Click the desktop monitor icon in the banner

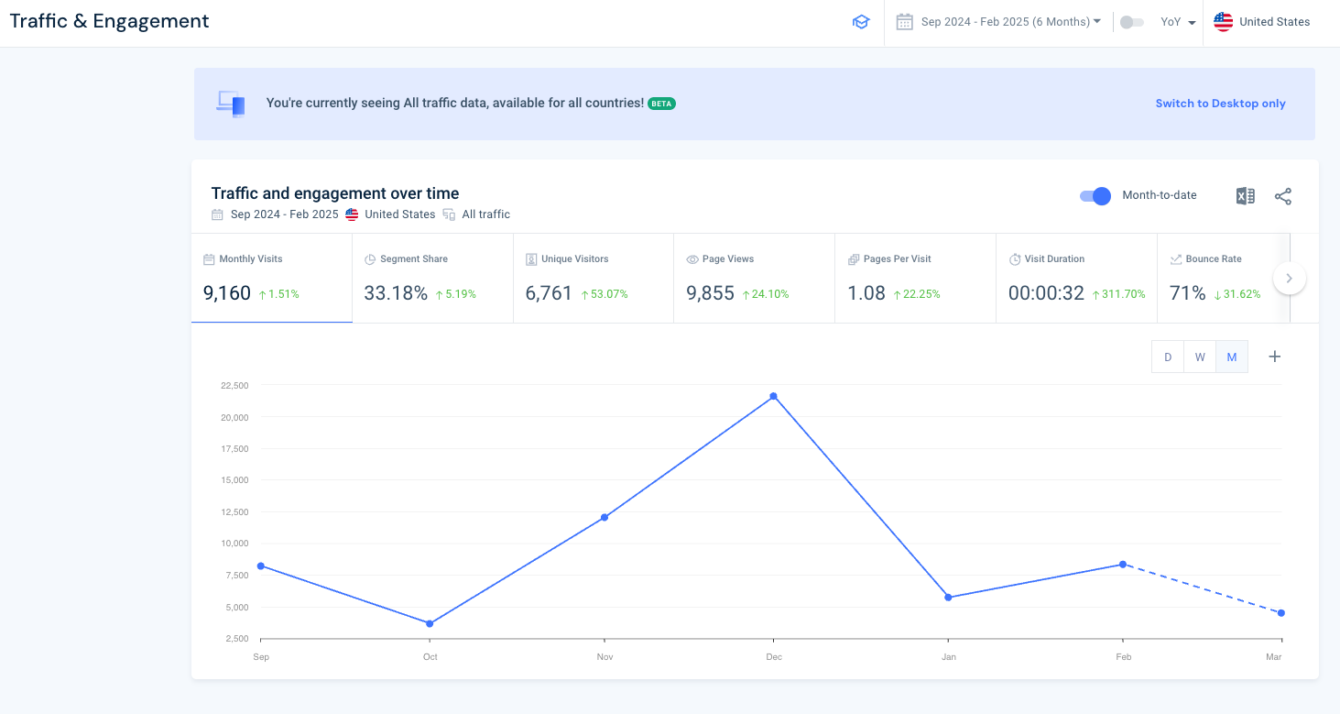pyautogui.click(x=230, y=103)
